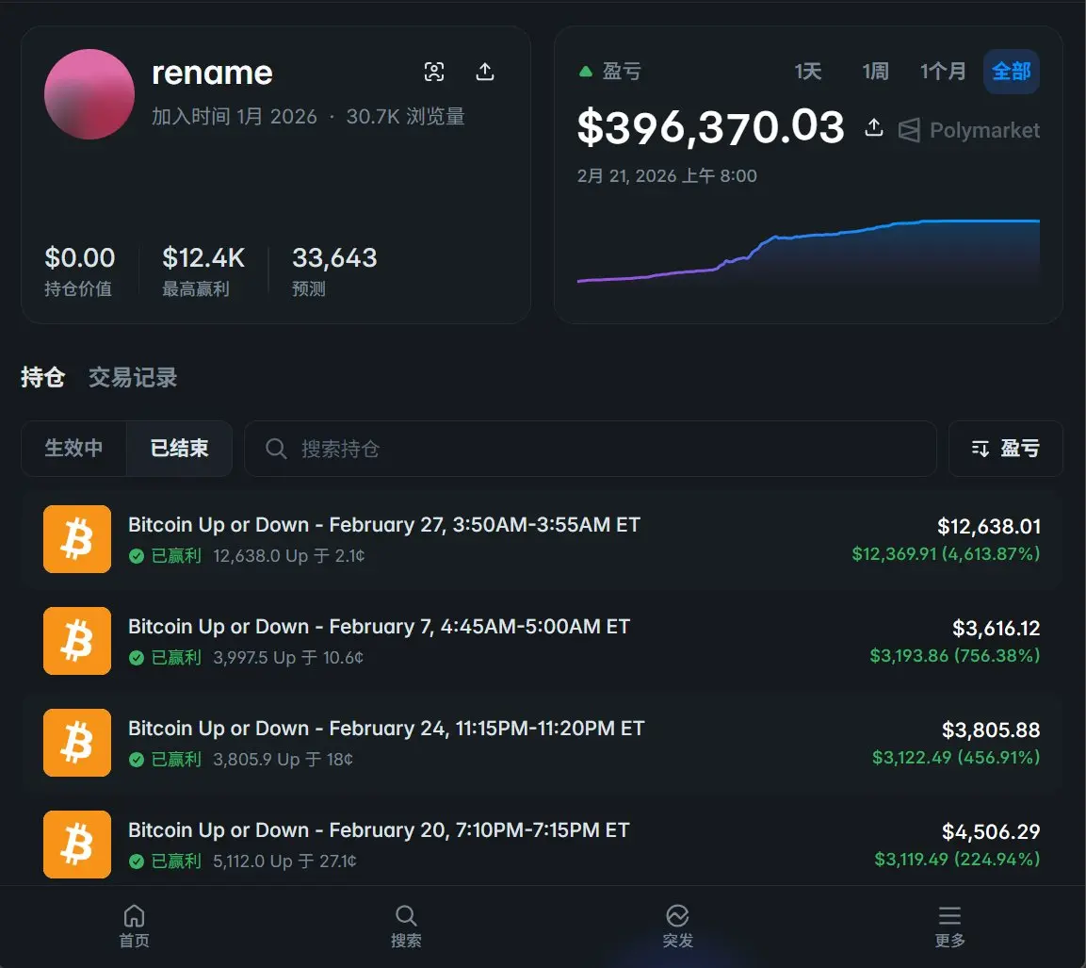The height and width of the screenshot is (968, 1086).
Task: Open Bitcoin Up or Down February 24 market
Action: [386, 729]
